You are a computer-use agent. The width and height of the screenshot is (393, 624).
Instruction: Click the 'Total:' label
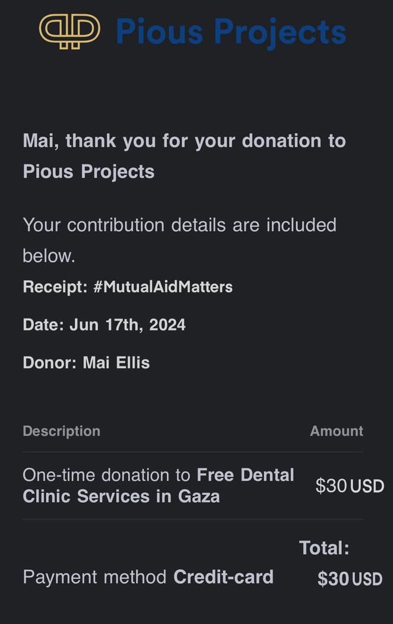324,548
